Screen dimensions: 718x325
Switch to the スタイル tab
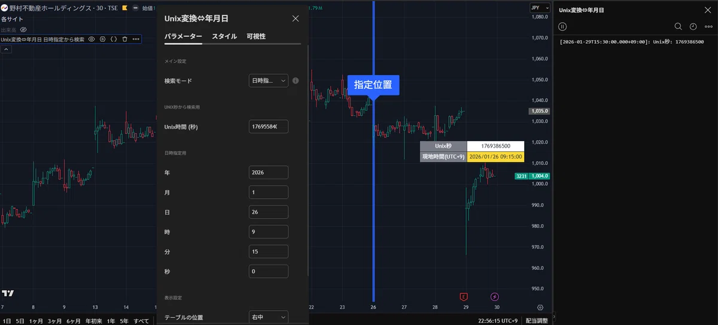pyautogui.click(x=224, y=36)
